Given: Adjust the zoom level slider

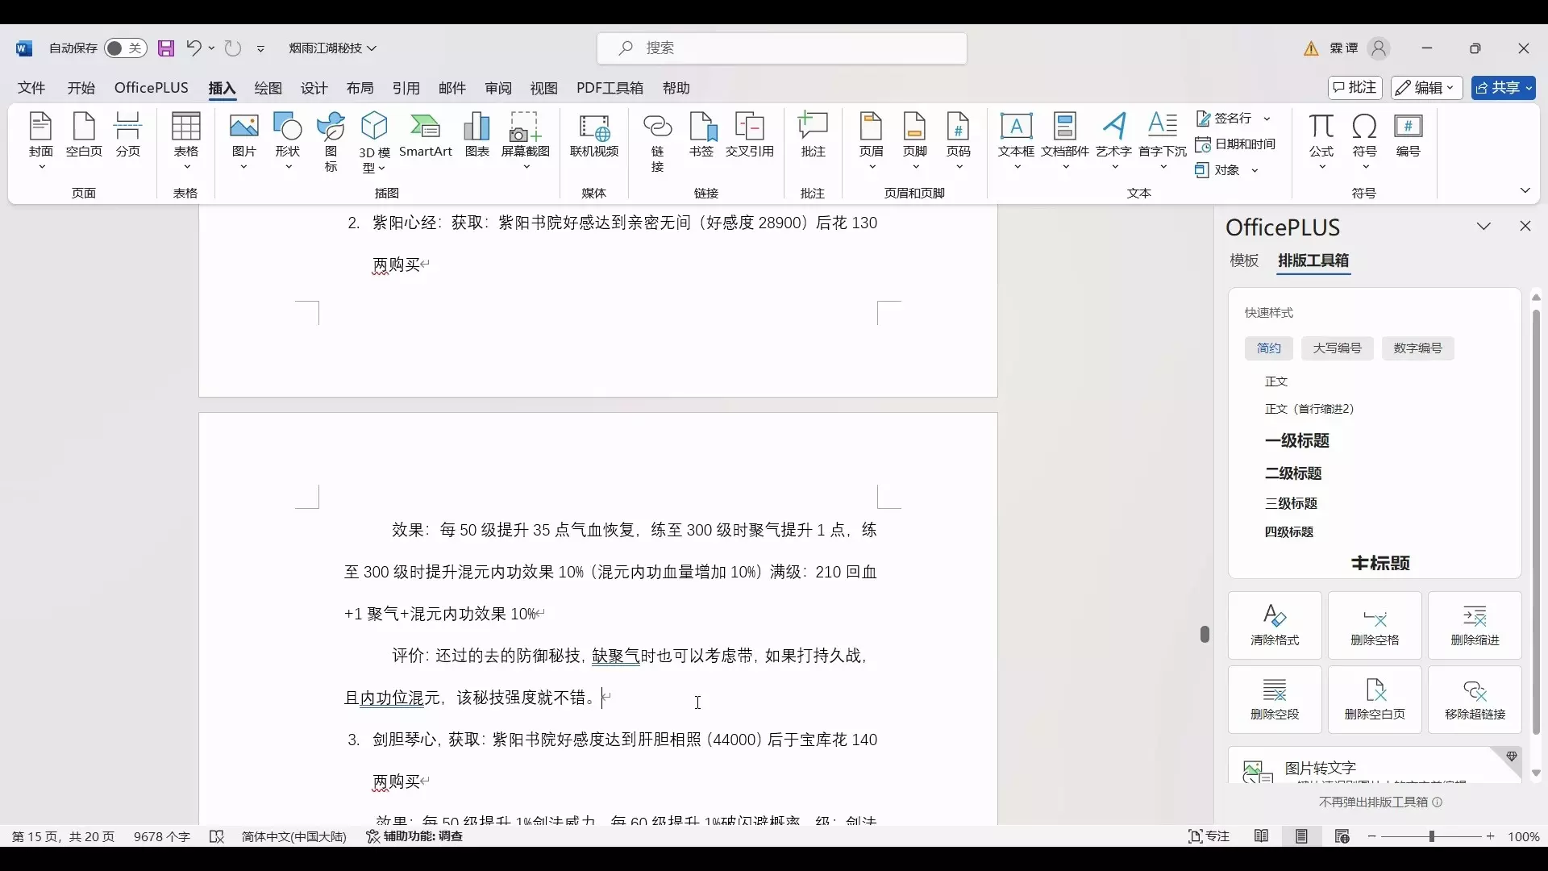Looking at the screenshot, I should [1432, 836].
